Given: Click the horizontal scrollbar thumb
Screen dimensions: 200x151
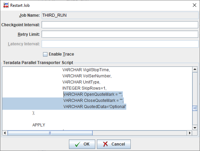Looking at the screenshot, I should tap(50, 133).
